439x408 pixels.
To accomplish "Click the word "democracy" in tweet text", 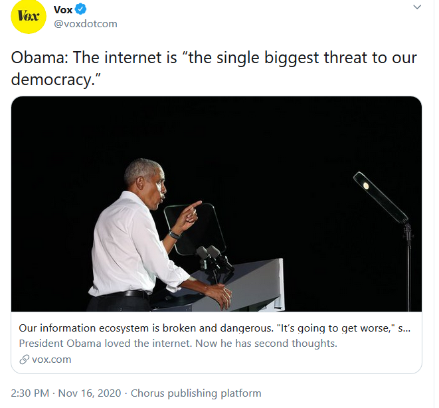I will (51, 80).
